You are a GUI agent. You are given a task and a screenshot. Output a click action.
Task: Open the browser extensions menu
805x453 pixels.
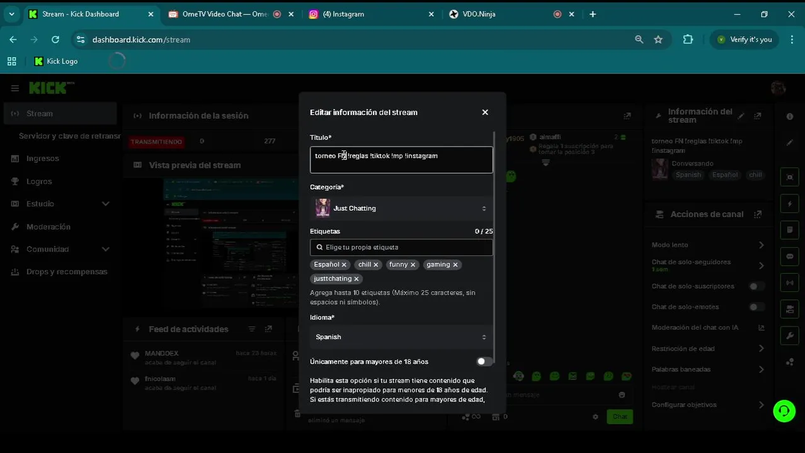[x=688, y=40]
